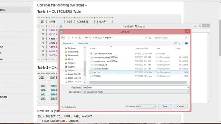
Task: Open the Organize menu
Action: 68,43
